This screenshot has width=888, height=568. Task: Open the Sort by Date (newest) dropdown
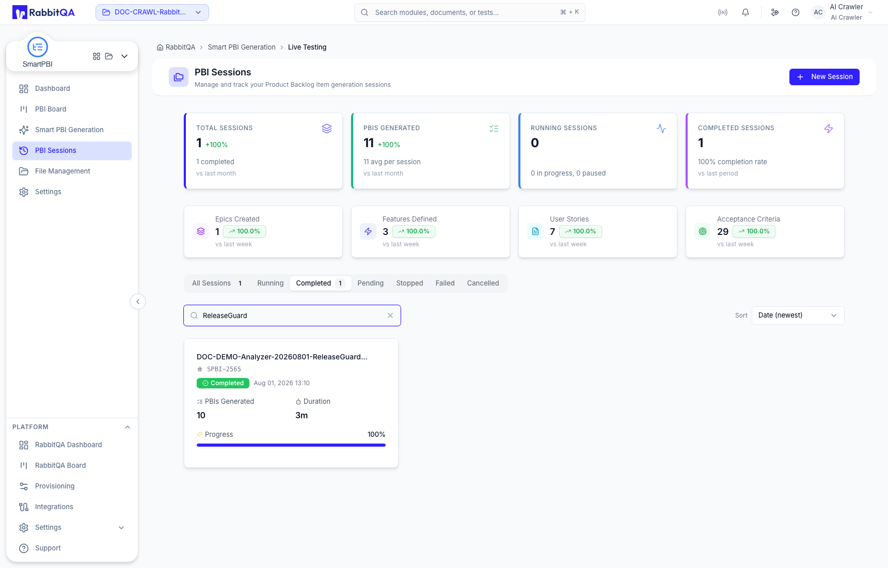click(798, 315)
